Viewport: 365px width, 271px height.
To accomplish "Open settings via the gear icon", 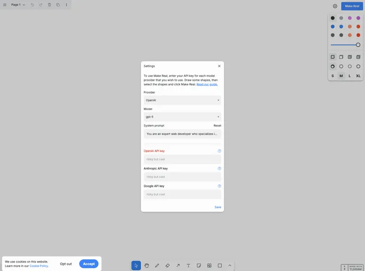I will coord(335,6).
